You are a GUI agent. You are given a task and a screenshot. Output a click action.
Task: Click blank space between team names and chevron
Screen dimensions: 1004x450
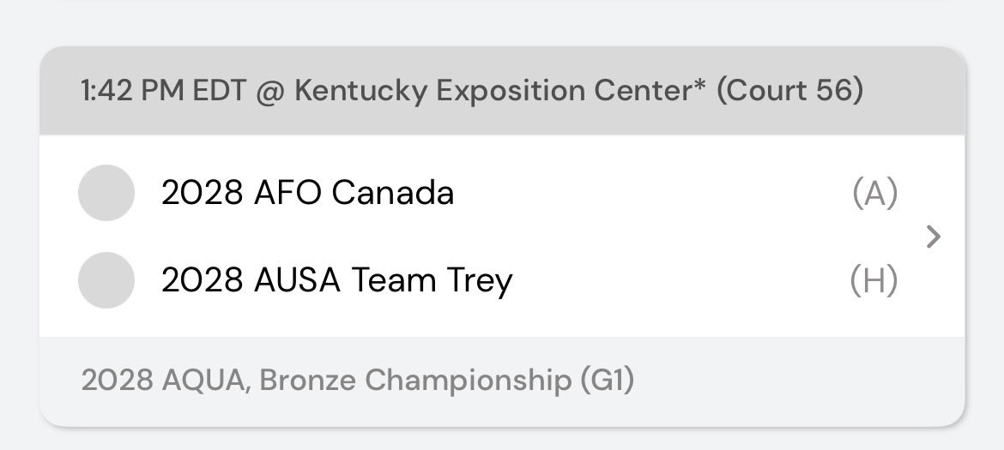[x=679, y=237]
